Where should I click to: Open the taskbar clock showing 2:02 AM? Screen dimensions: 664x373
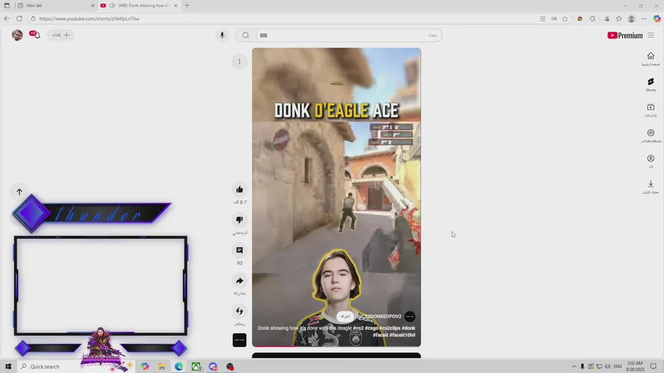[635, 366]
